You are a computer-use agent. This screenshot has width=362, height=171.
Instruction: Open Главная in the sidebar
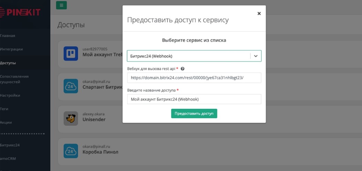pos(8,36)
